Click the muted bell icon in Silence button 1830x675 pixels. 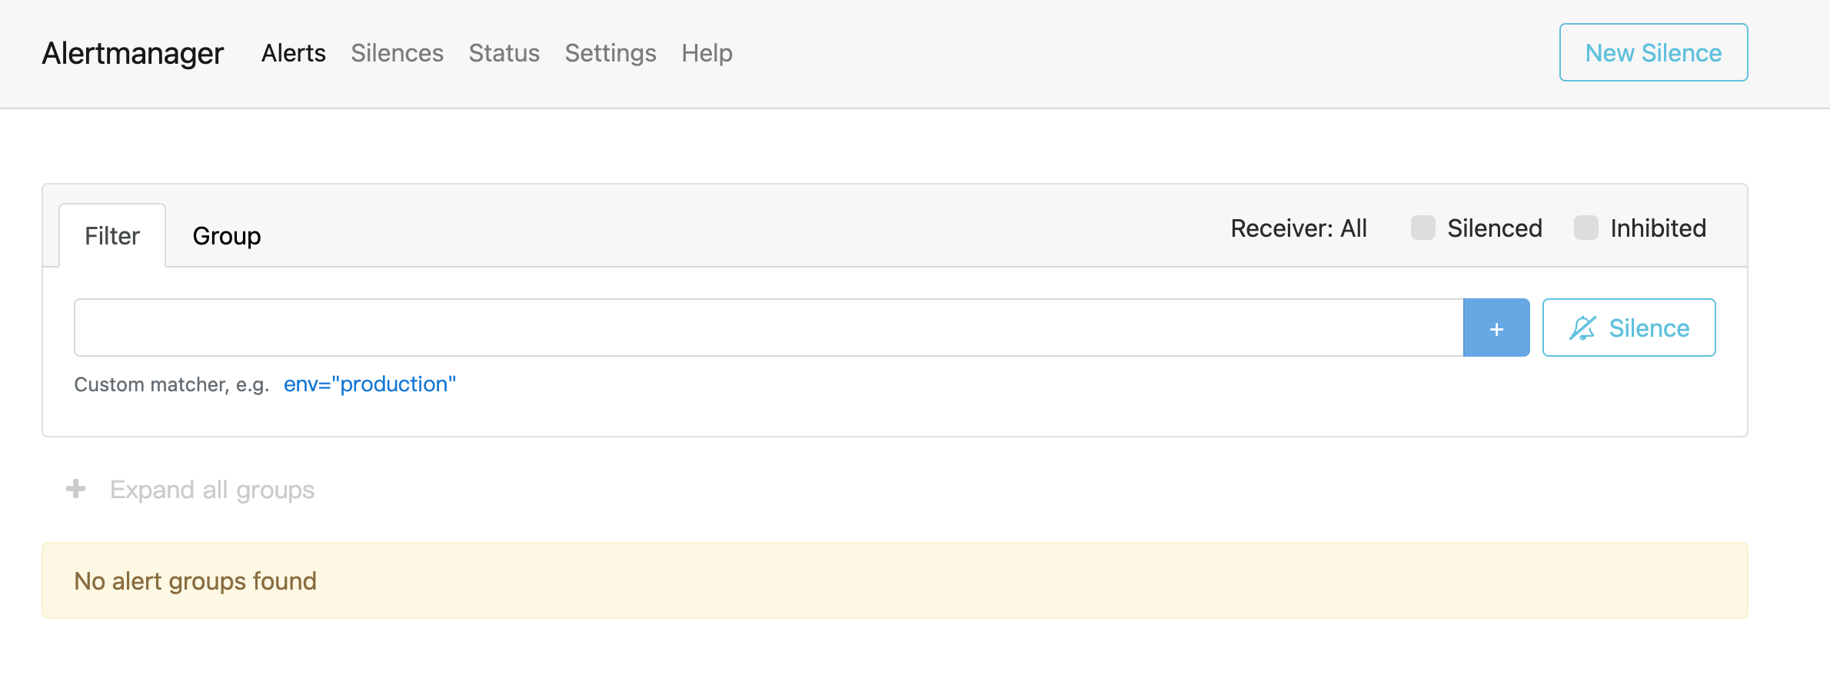(x=1582, y=328)
